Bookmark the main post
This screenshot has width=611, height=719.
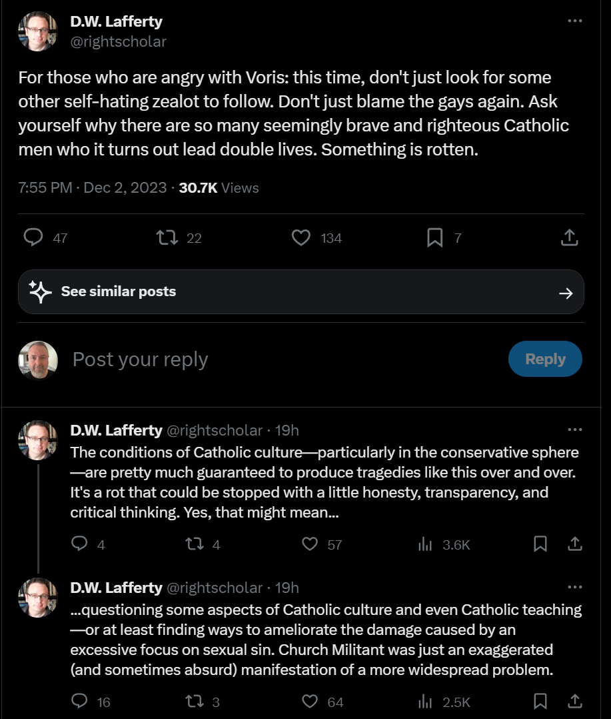[434, 237]
